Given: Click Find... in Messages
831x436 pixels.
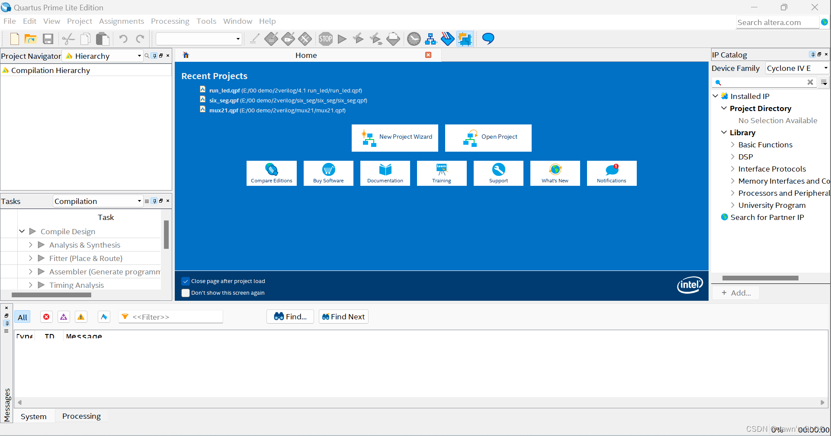Looking at the screenshot, I should pyautogui.click(x=290, y=317).
